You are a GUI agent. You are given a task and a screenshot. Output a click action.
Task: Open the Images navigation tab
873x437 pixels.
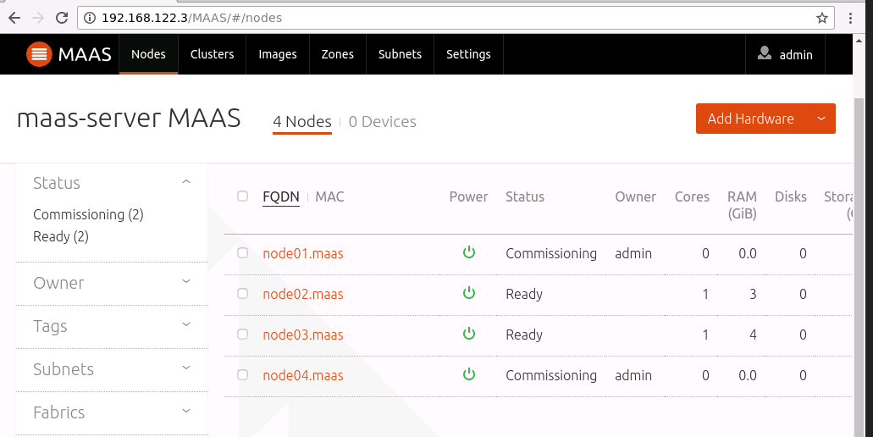click(277, 54)
